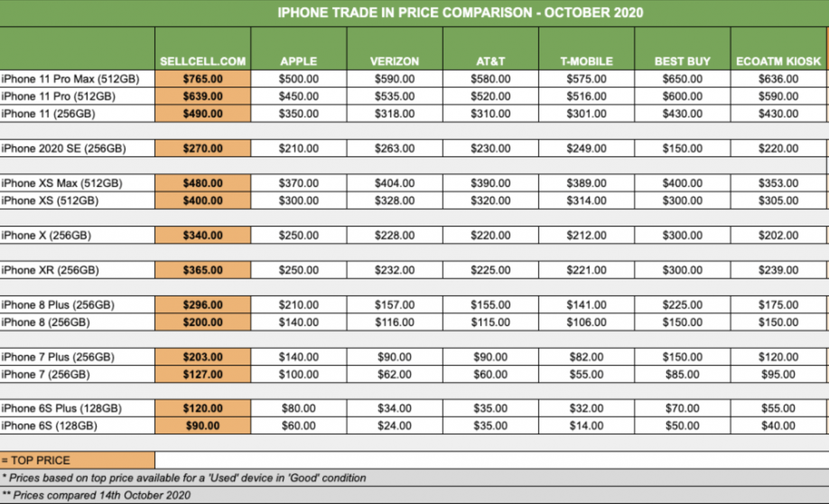This screenshot has width=829, height=504.
Task: Click the $365.00 highlighted iPhone XR price
Action: pos(203,270)
